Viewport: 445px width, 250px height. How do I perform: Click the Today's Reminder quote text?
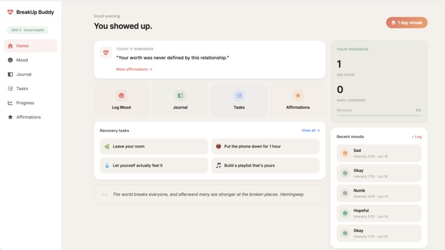click(x=173, y=58)
